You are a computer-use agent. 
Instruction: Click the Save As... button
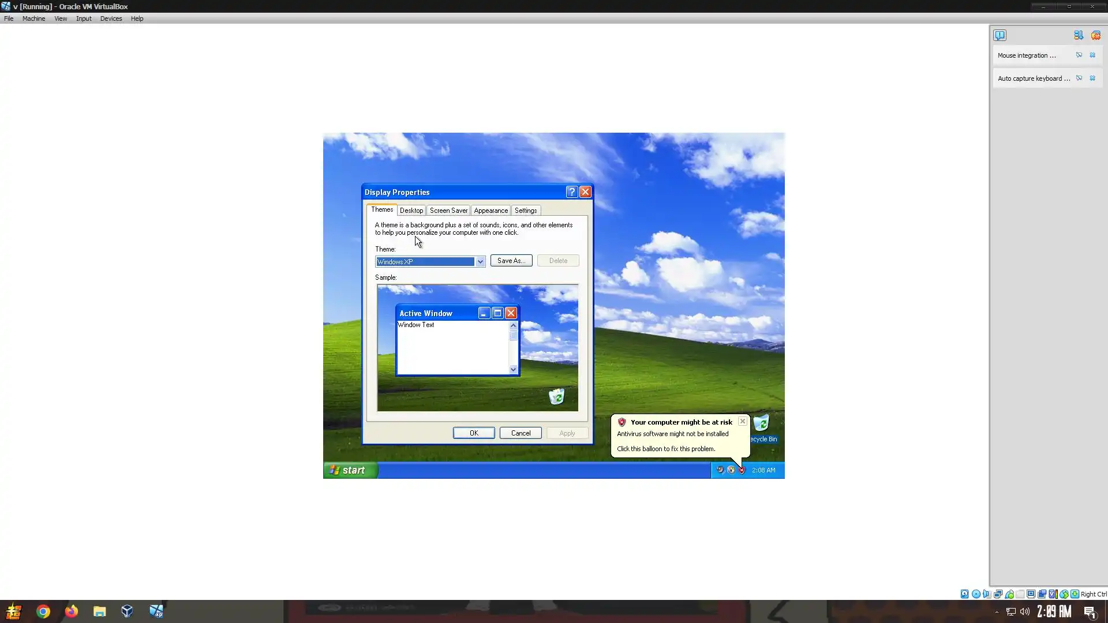tap(511, 261)
